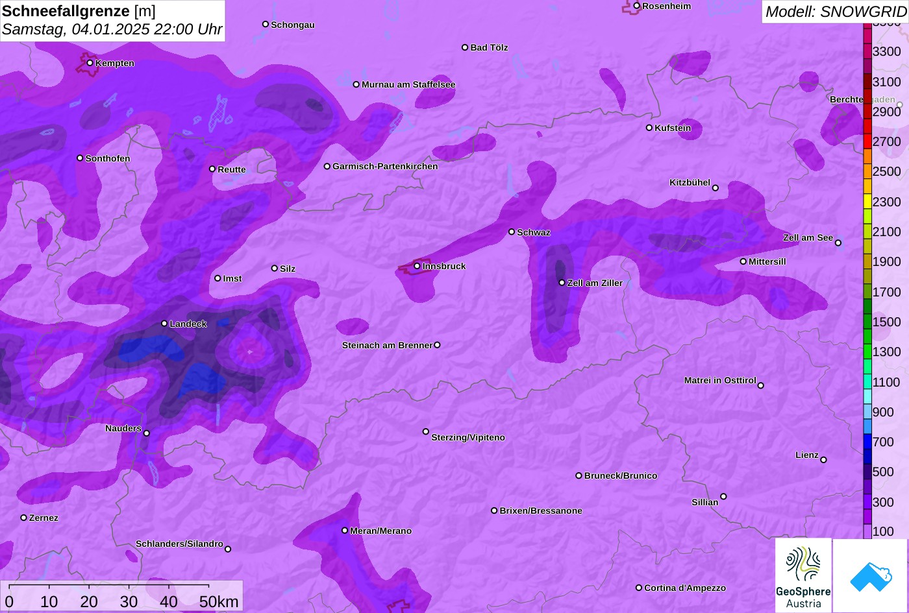Click the Innsbruck city marker
909x613 pixels.
click(417, 266)
